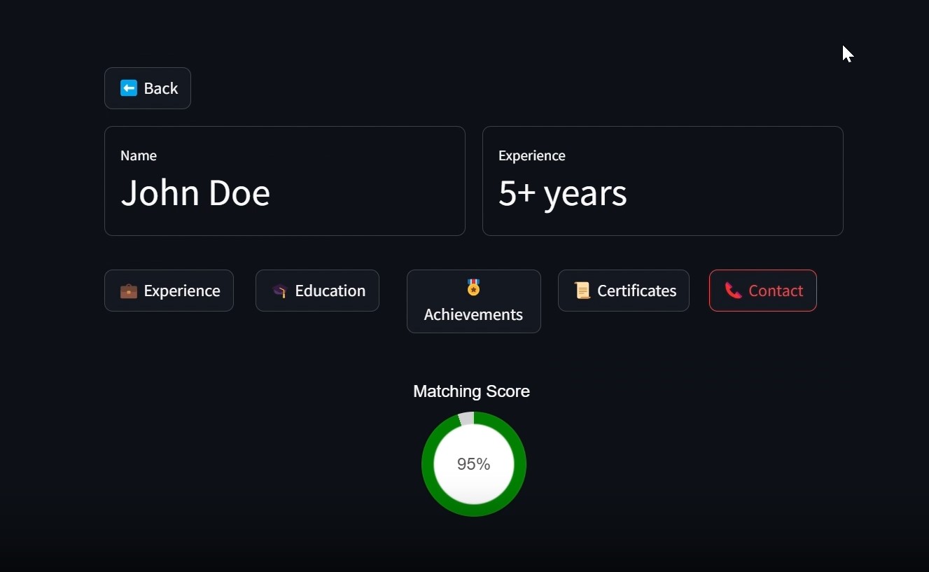Click the Name label in card

[x=139, y=155]
